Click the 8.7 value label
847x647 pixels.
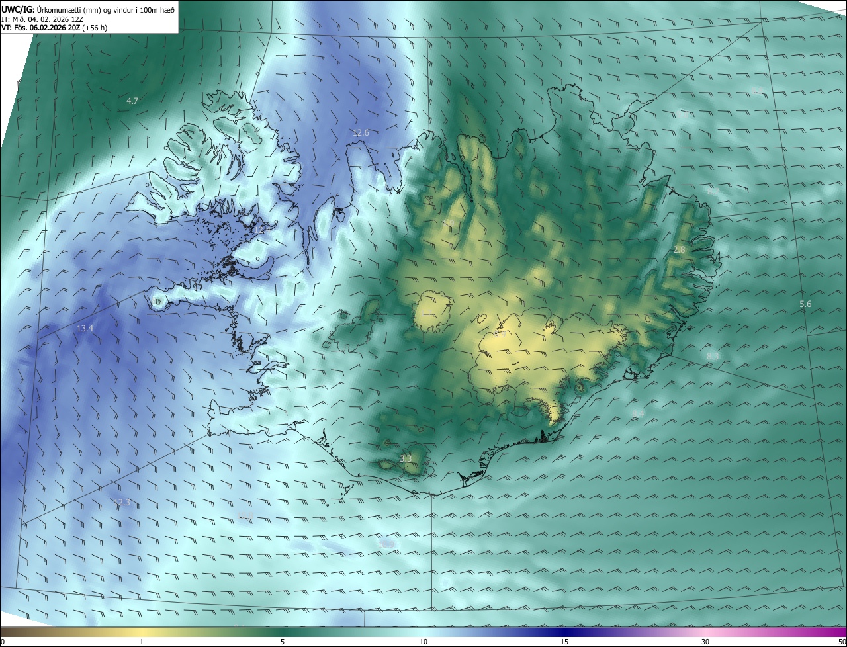pyautogui.click(x=713, y=191)
